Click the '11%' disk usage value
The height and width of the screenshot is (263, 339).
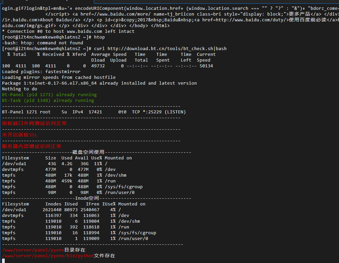[98, 164]
